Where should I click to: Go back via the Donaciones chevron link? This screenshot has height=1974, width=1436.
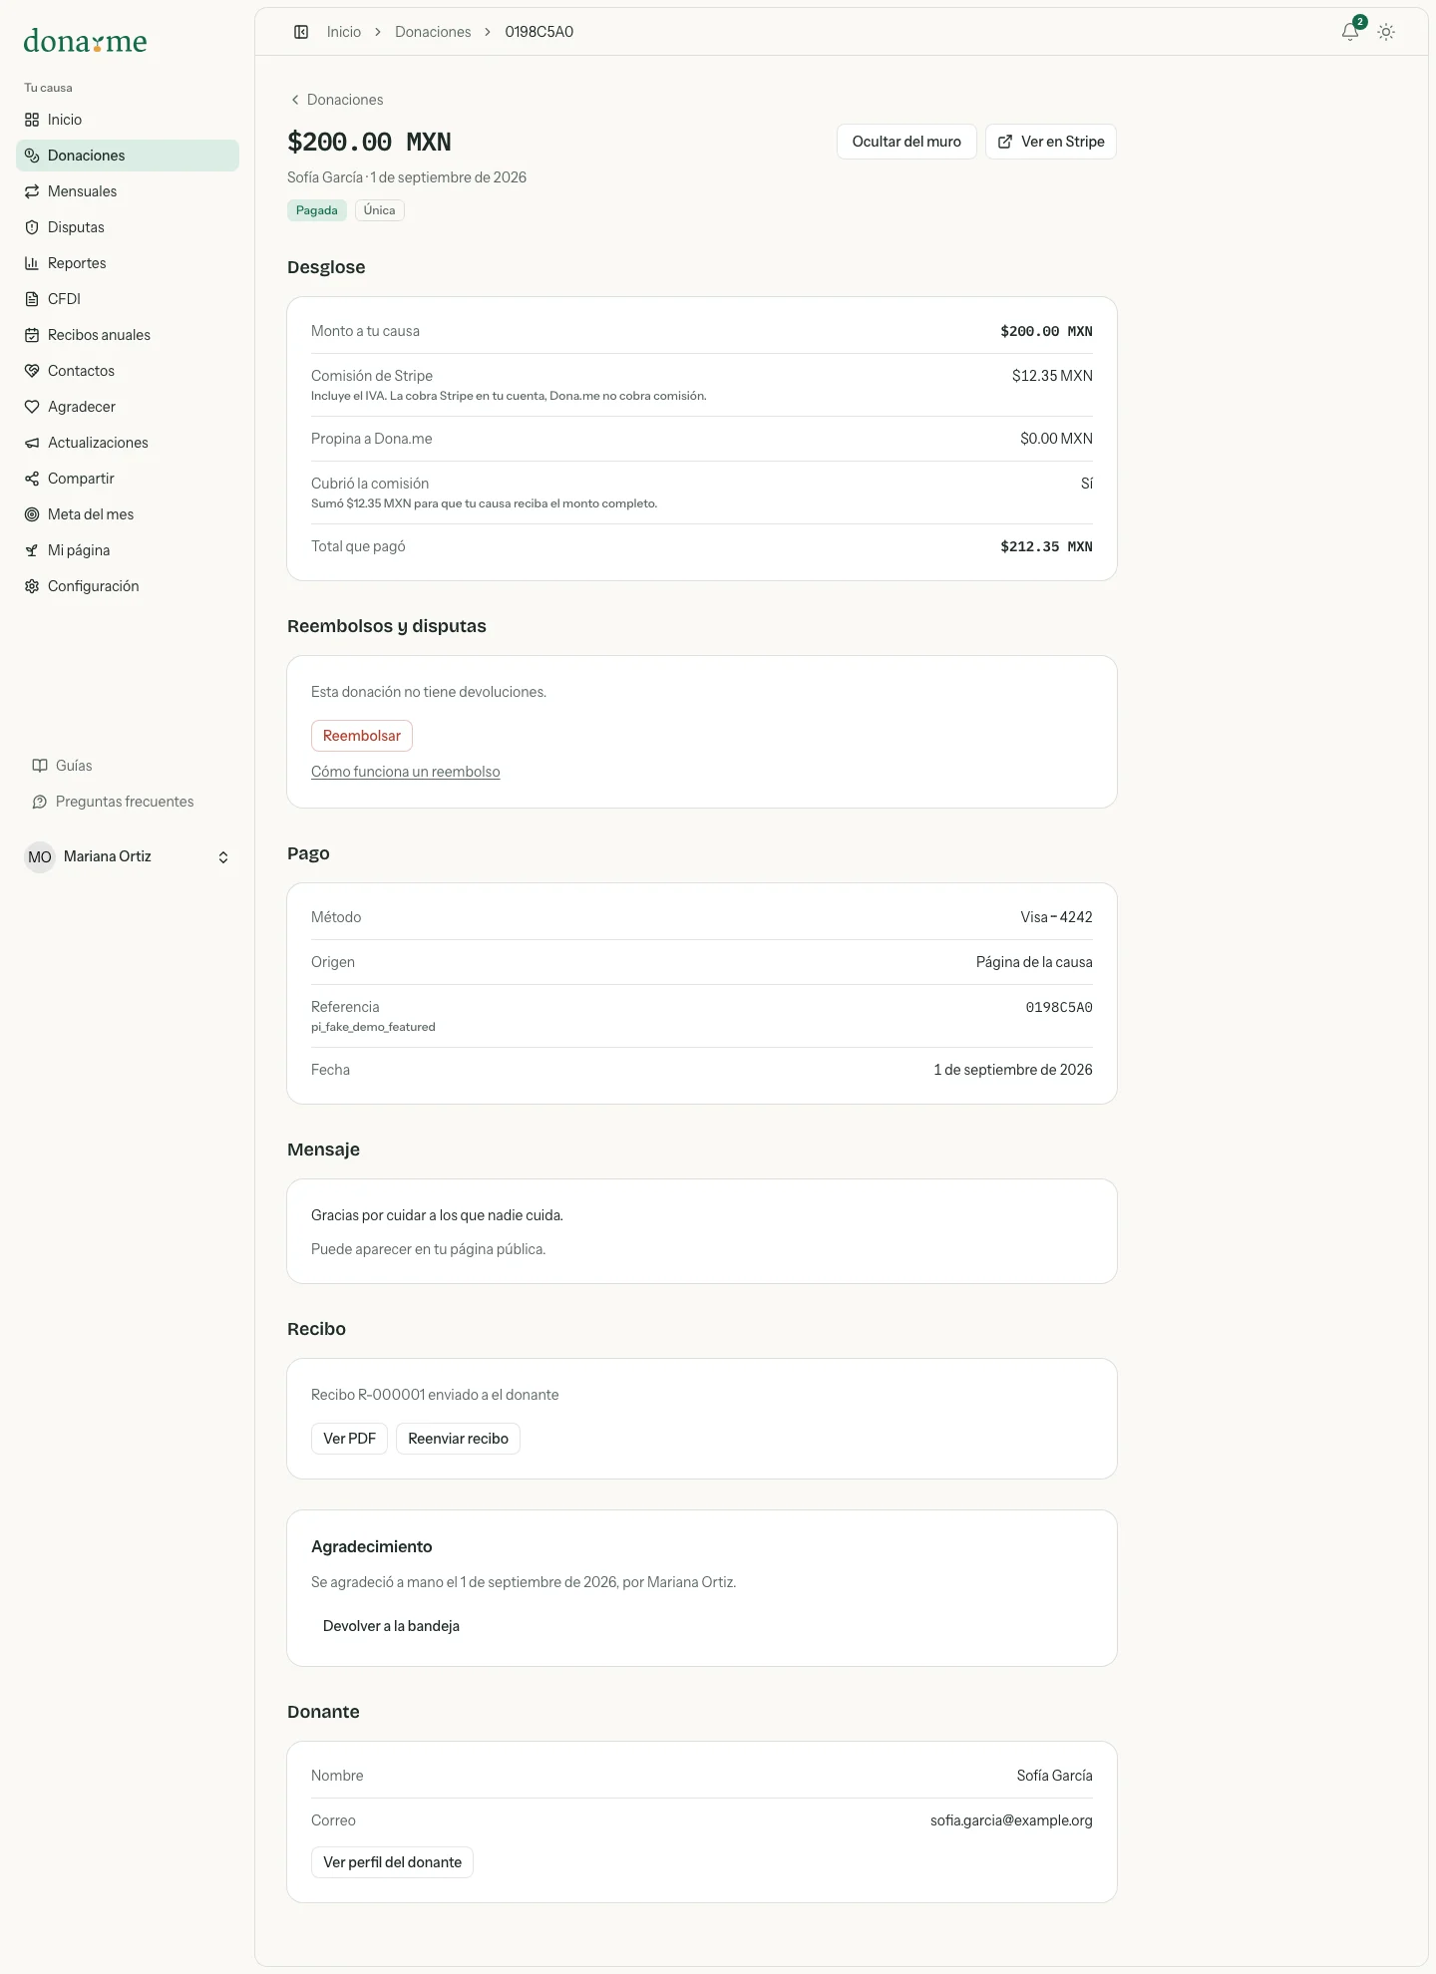(336, 100)
